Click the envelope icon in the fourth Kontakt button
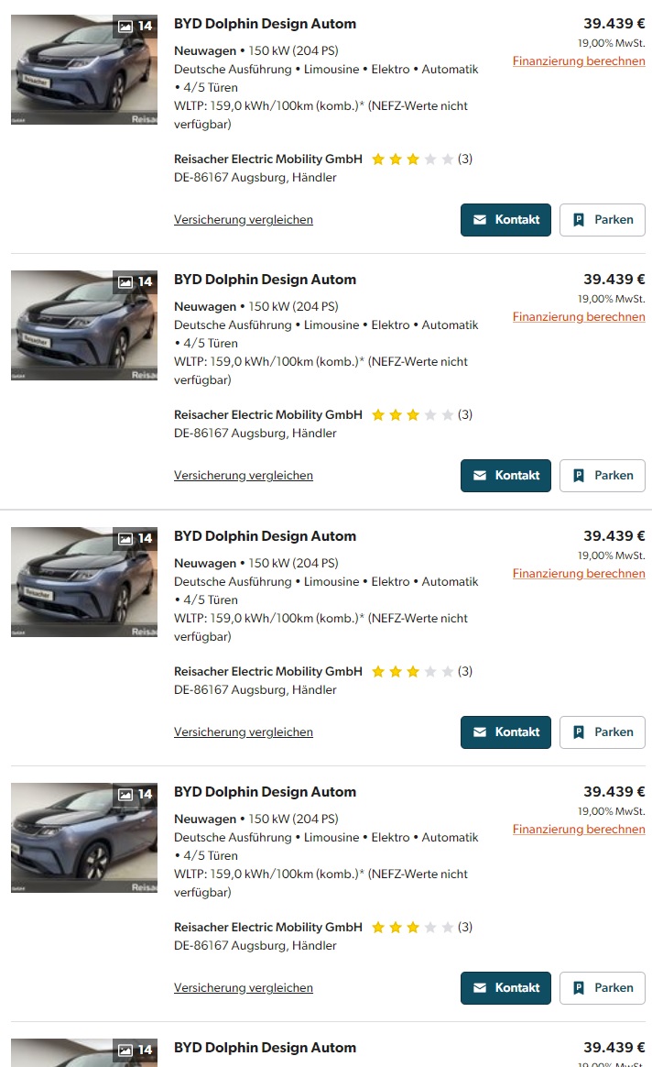This screenshot has width=652, height=1067. click(x=481, y=987)
